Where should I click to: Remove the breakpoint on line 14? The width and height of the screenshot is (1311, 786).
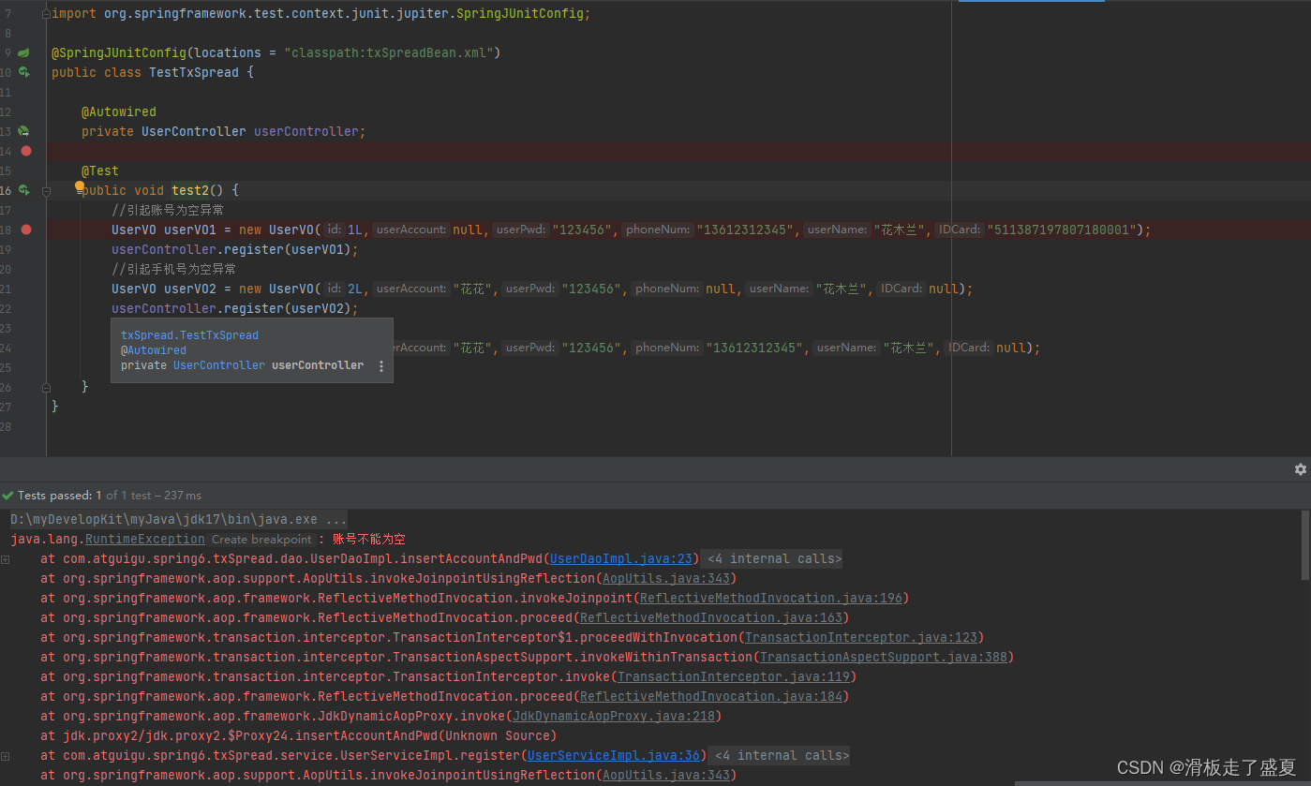[x=26, y=151]
